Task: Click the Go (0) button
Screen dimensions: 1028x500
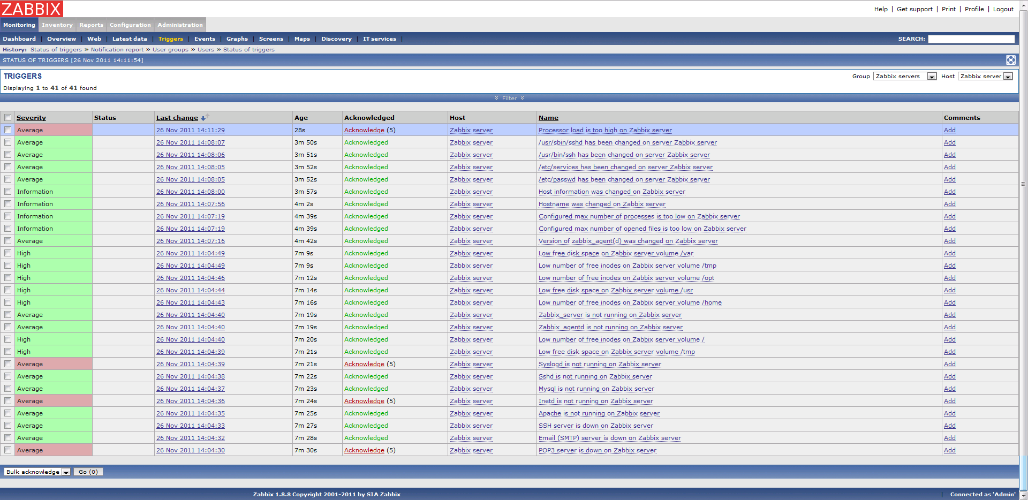Action: click(88, 472)
